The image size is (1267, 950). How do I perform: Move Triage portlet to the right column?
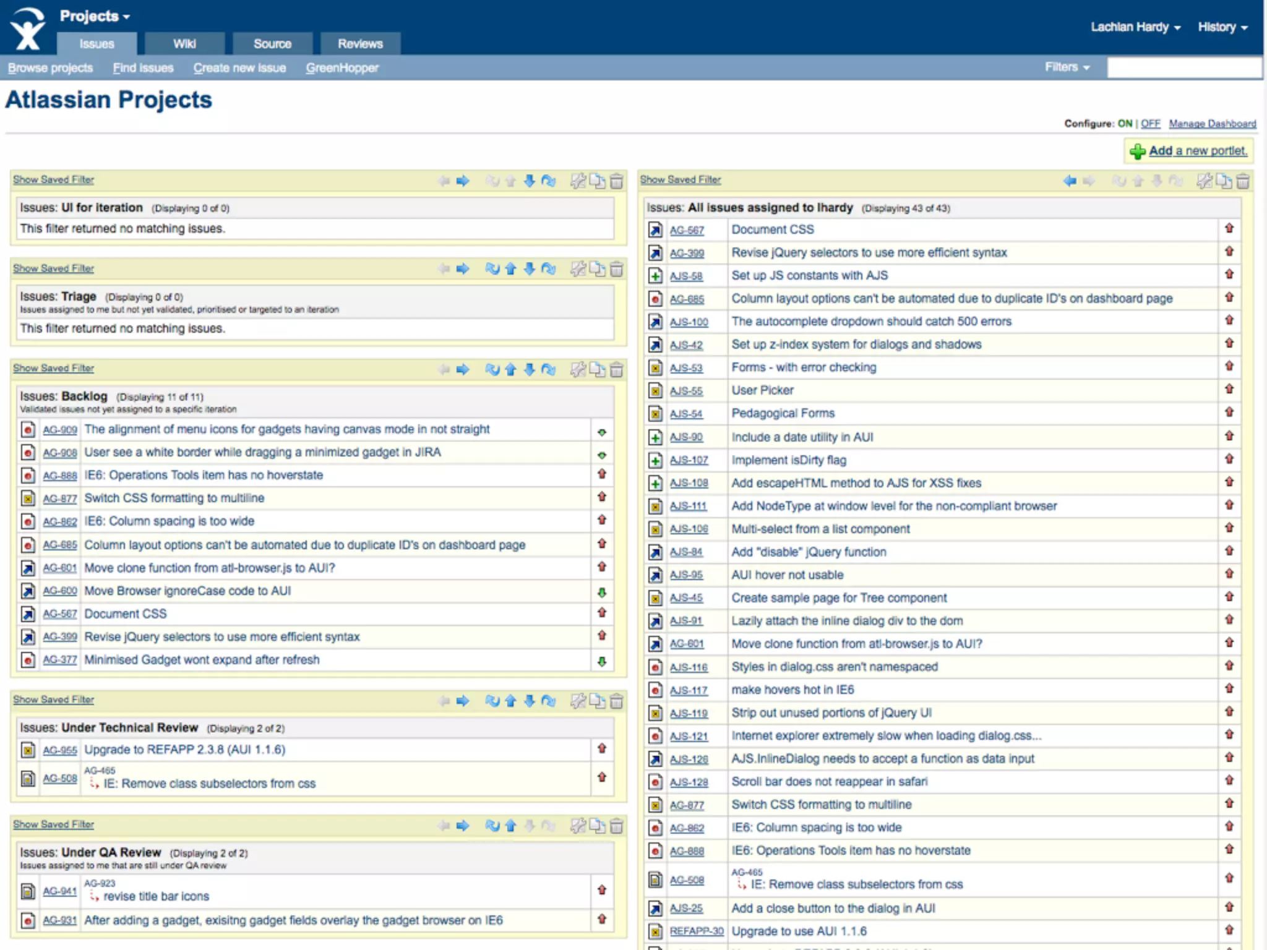[x=463, y=269]
